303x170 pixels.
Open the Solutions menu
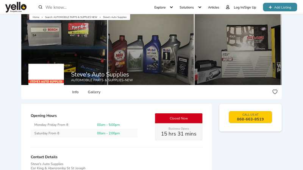tap(187, 7)
